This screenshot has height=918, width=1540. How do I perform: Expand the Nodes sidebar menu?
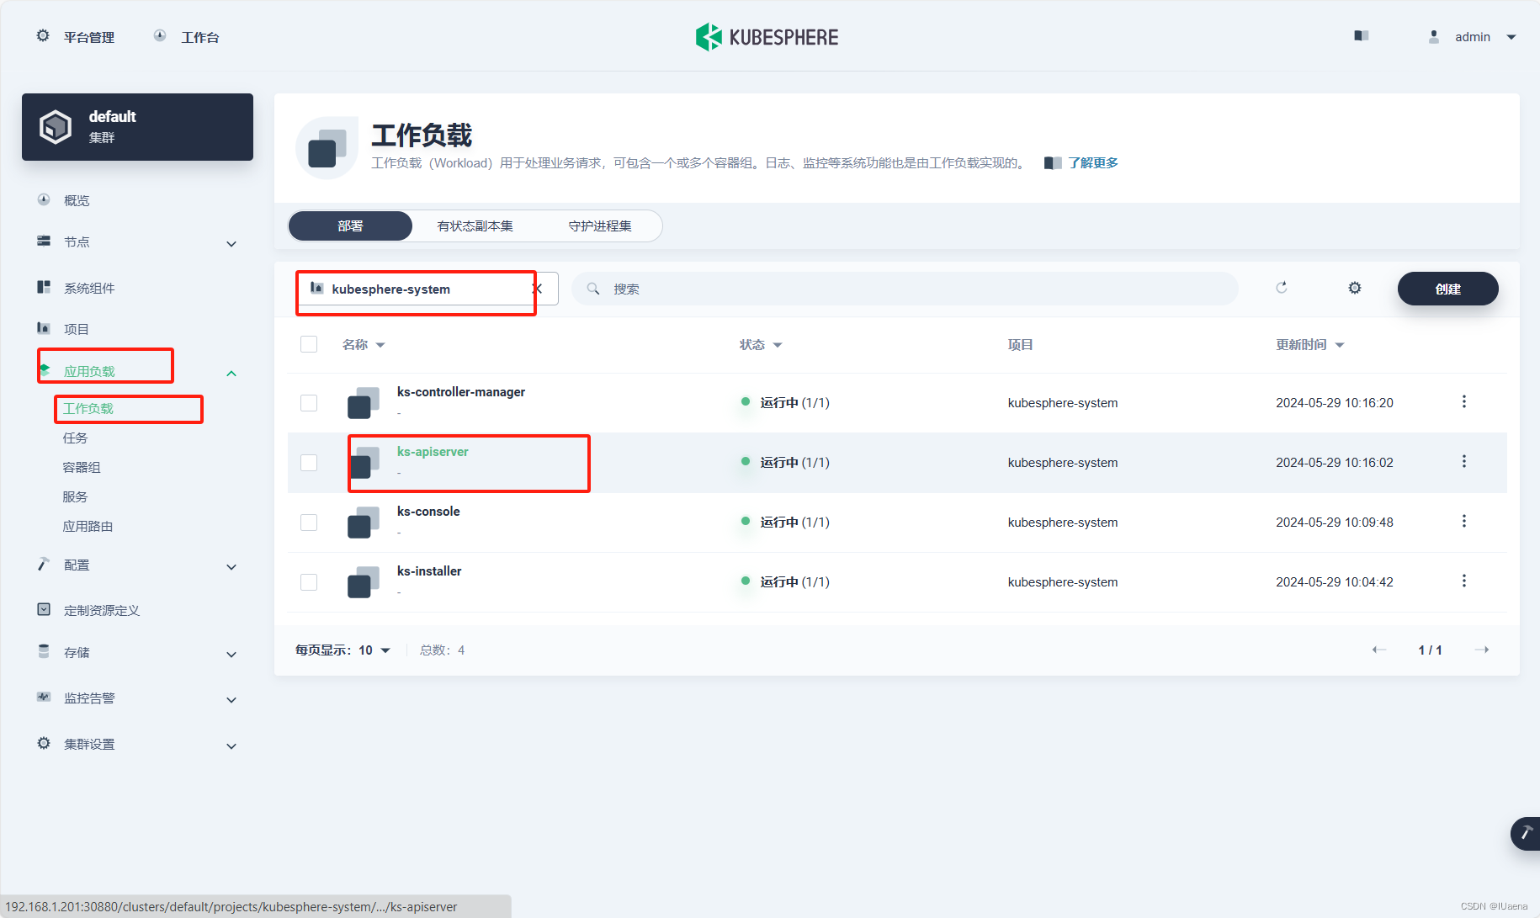coord(231,244)
